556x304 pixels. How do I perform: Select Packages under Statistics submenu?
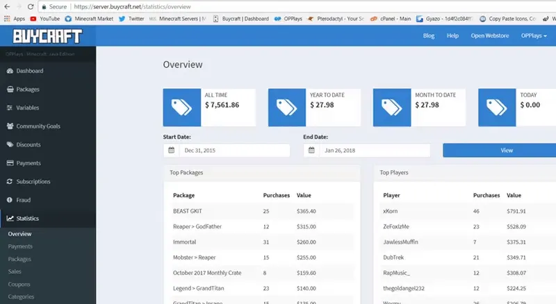tap(19, 259)
